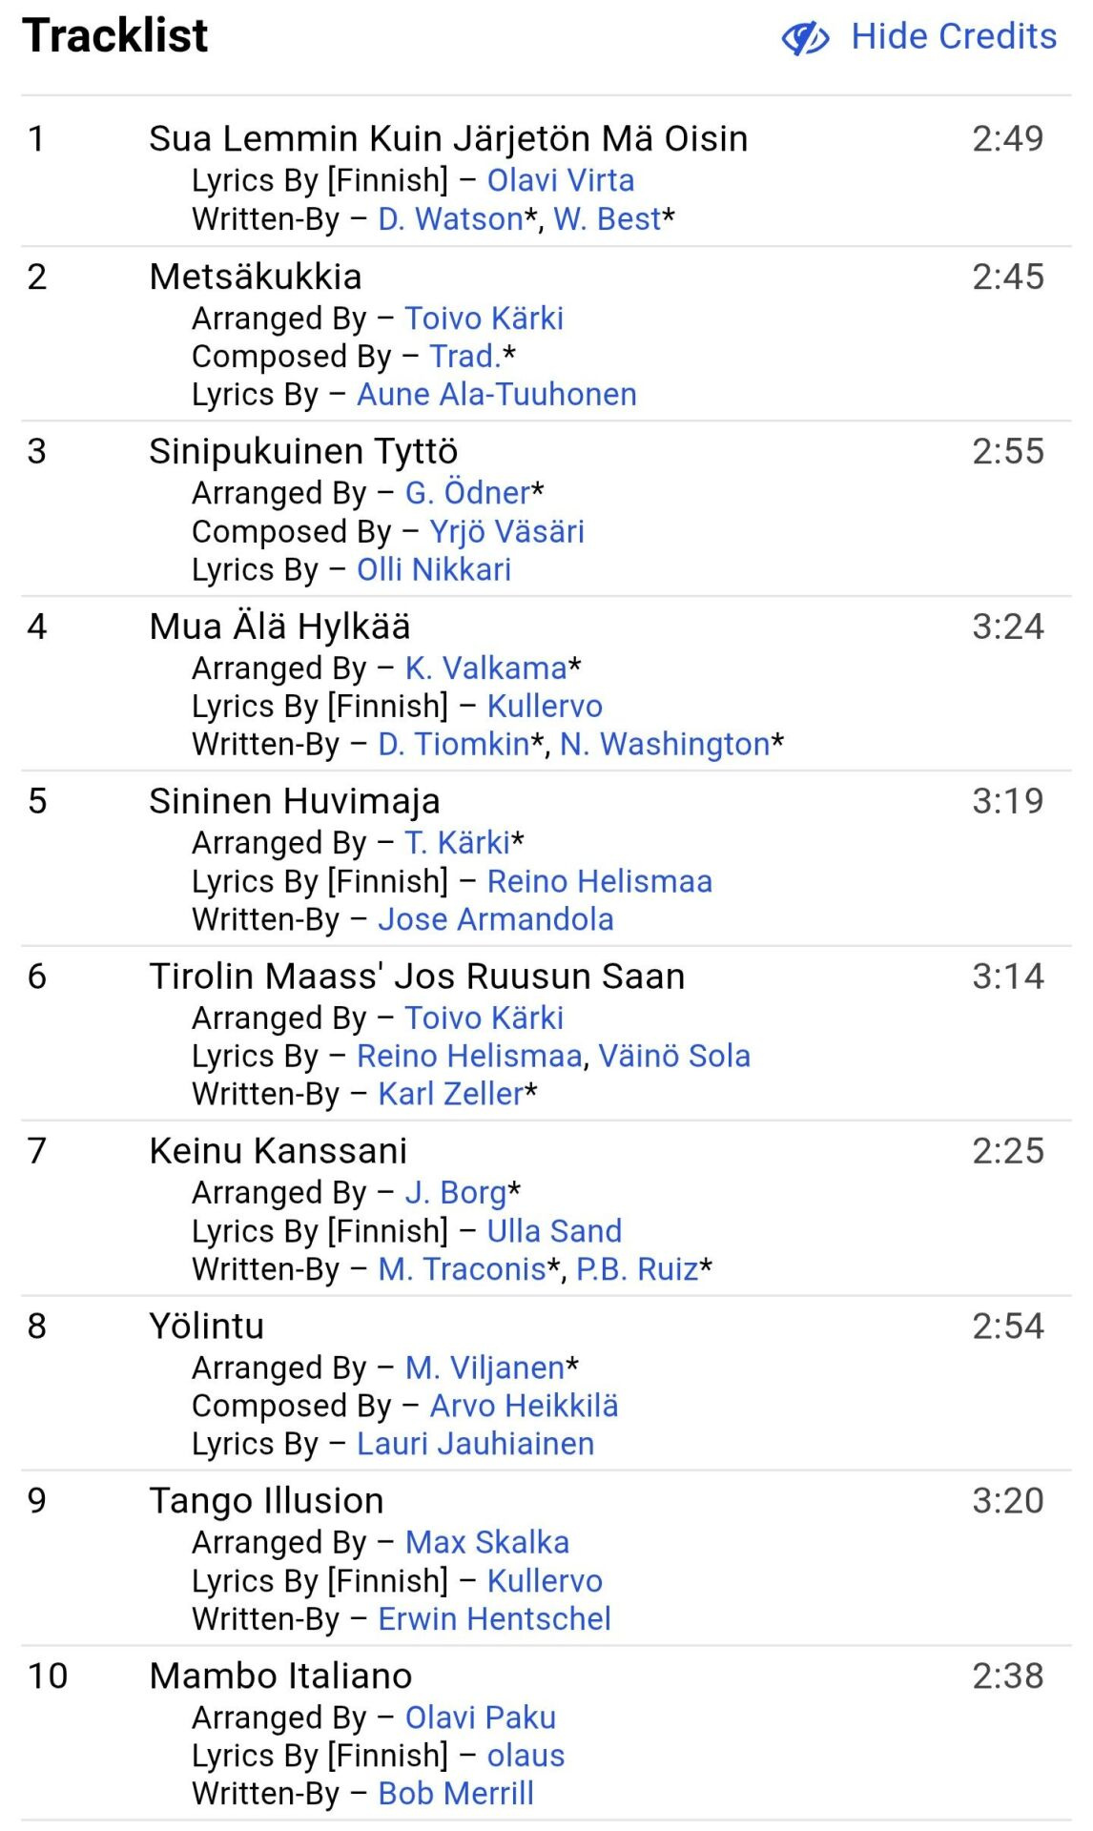Select P.B. Ruiz writer link
Screen dimensions: 1093x1831
pos(637,1270)
